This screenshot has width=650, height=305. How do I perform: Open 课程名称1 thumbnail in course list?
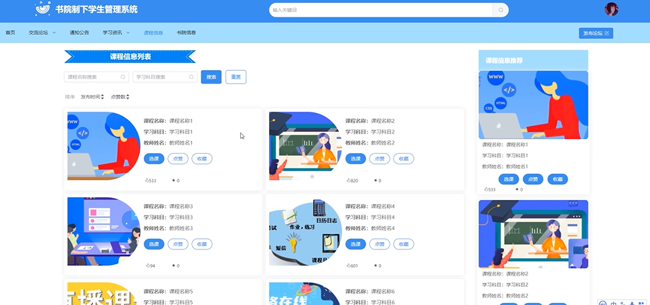coord(104,146)
